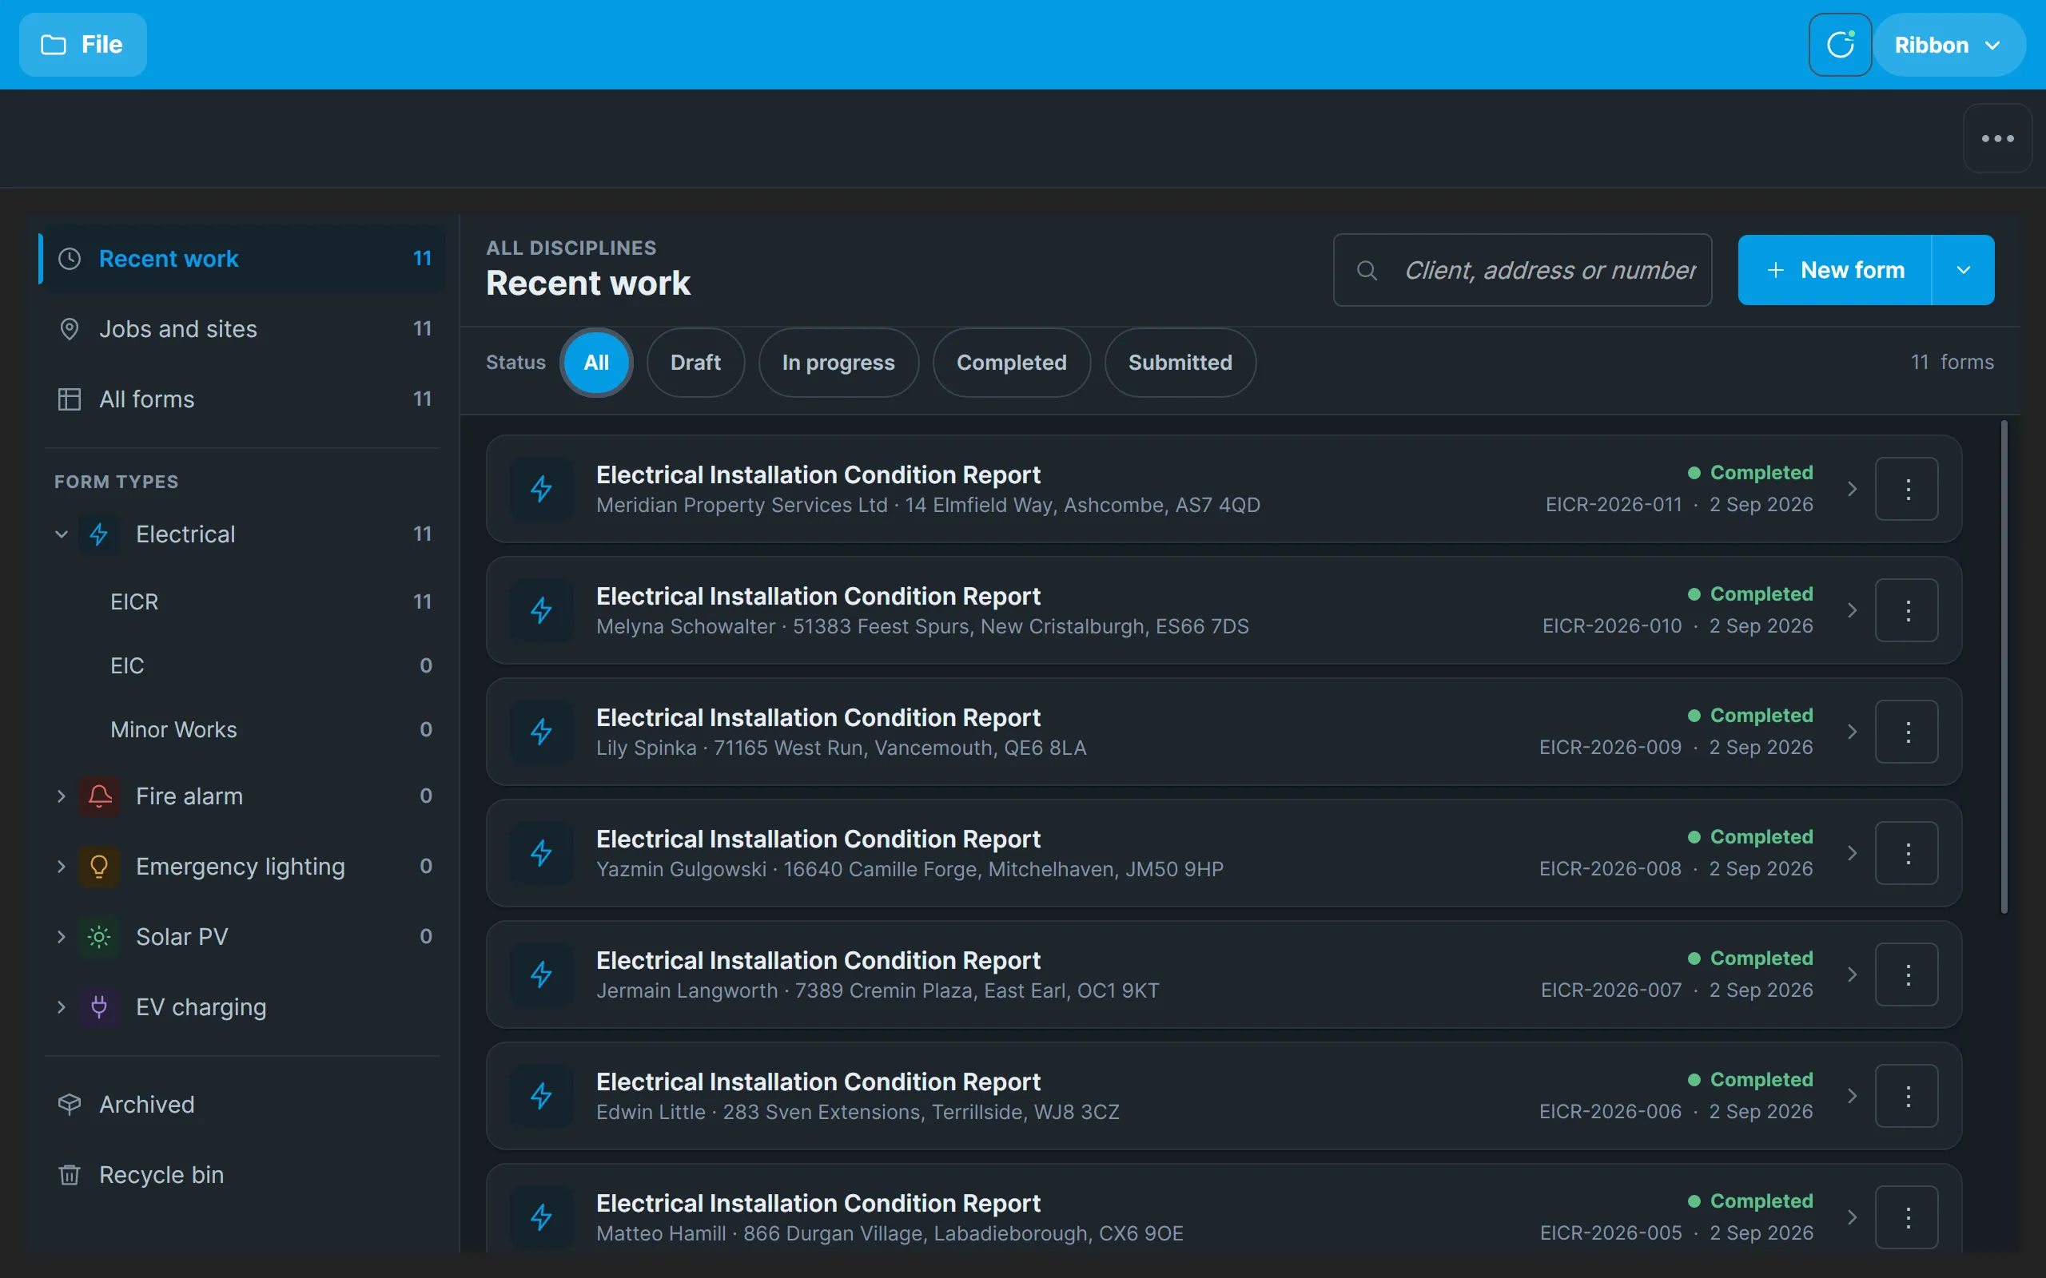Collapse the Electrical form type group
Screen dimensions: 2046x1278
coord(61,534)
